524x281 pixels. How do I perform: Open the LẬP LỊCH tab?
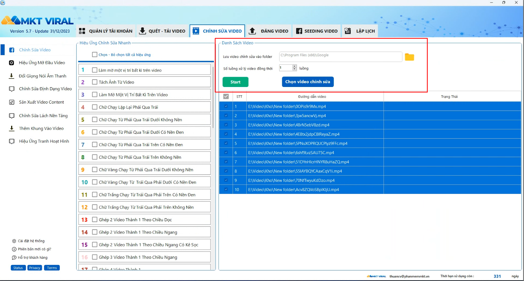[x=360, y=31]
